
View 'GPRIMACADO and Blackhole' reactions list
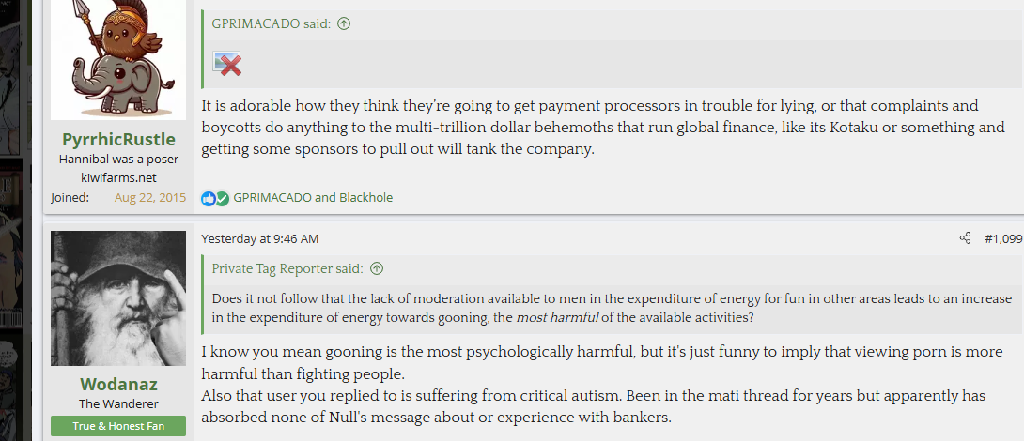coord(313,198)
